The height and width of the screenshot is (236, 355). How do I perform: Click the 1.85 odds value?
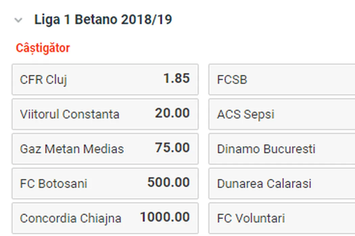176,79
